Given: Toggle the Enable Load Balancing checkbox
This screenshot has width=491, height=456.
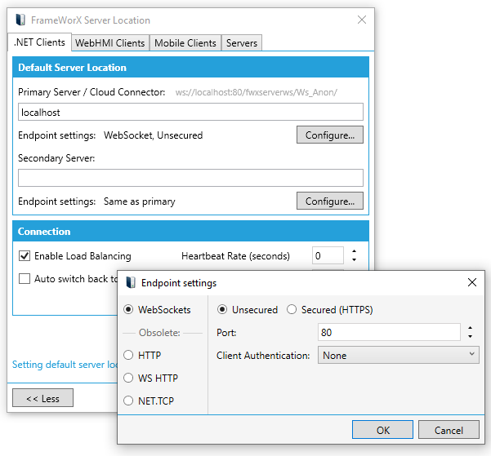Looking at the screenshot, I should point(25,255).
